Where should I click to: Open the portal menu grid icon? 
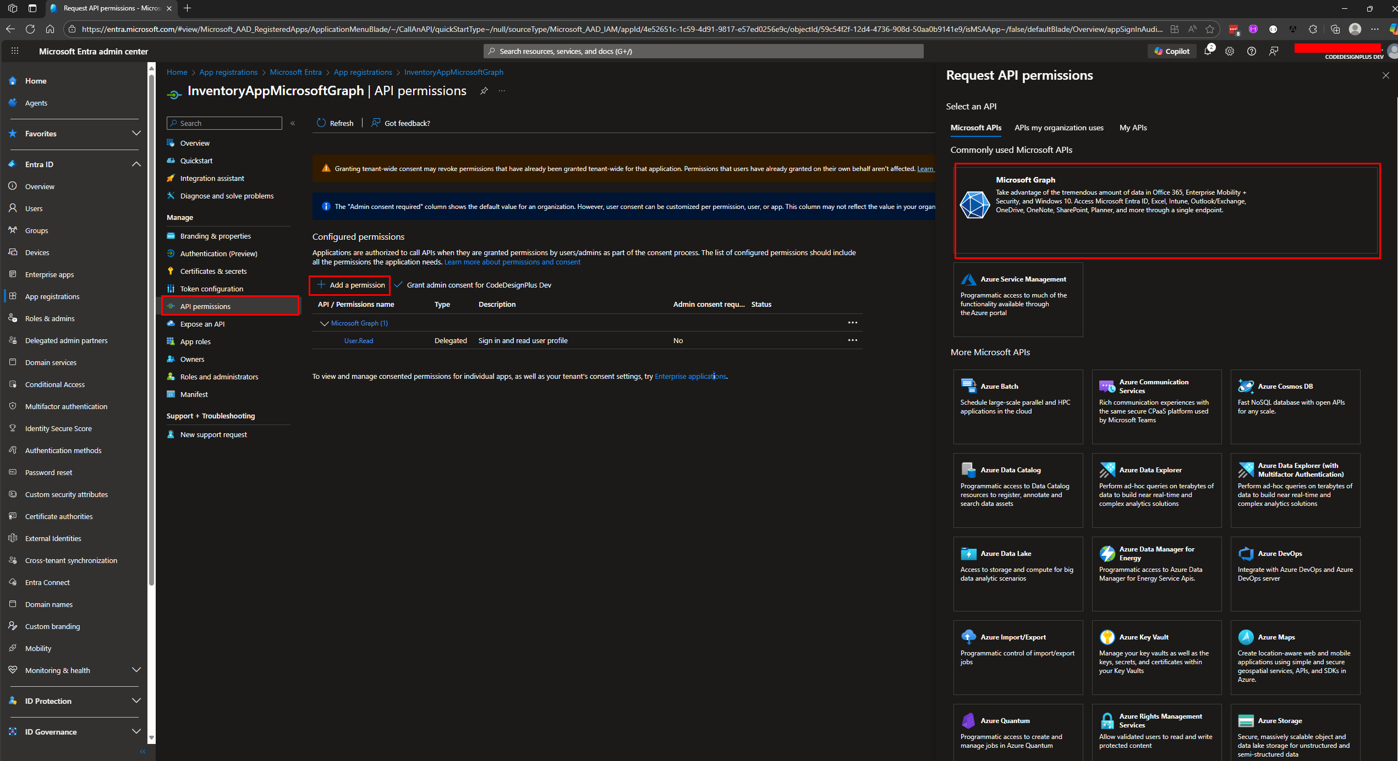(x=15, y=51)
